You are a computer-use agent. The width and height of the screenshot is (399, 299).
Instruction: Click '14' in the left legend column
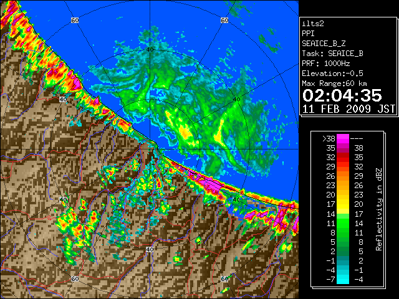click(x=331, y=214)
